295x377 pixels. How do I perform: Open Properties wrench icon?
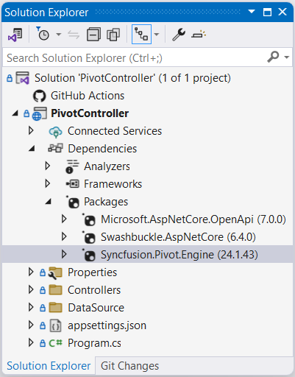click(x=179, y=35)
